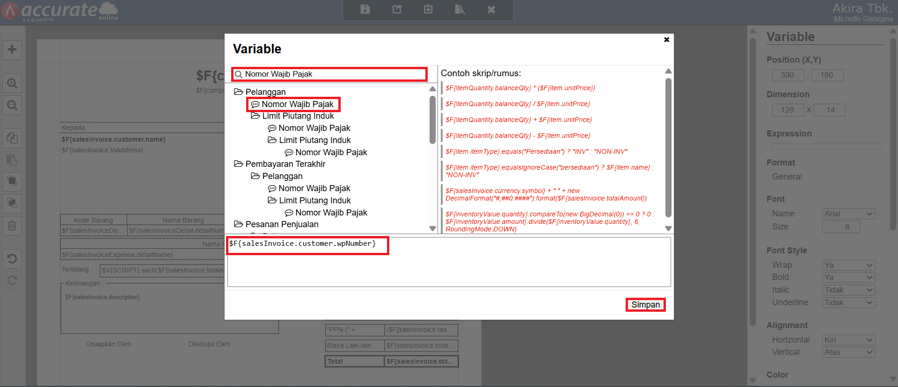This screenshot has height=387, width=898.
Task: Click the first balanceQty multiplication sample formula
Action: 520,88
